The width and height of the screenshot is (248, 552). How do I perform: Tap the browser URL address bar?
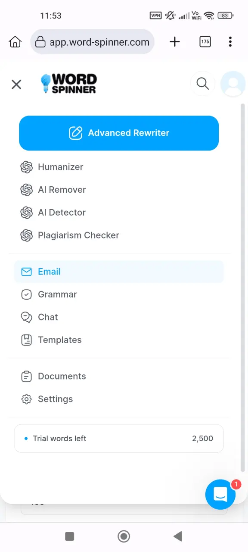point(93,42)
